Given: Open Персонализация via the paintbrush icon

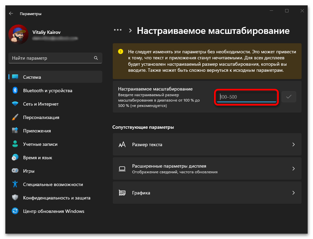Looking at the screenshot, I should [15, 117].
